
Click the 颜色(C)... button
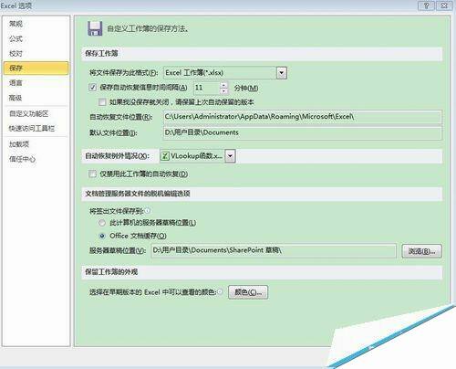point(248,292)
